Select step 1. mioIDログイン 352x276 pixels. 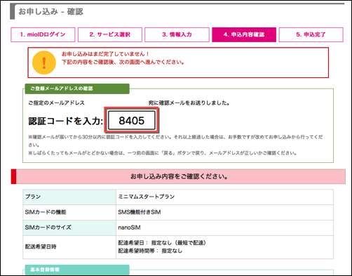pos(43,34)
